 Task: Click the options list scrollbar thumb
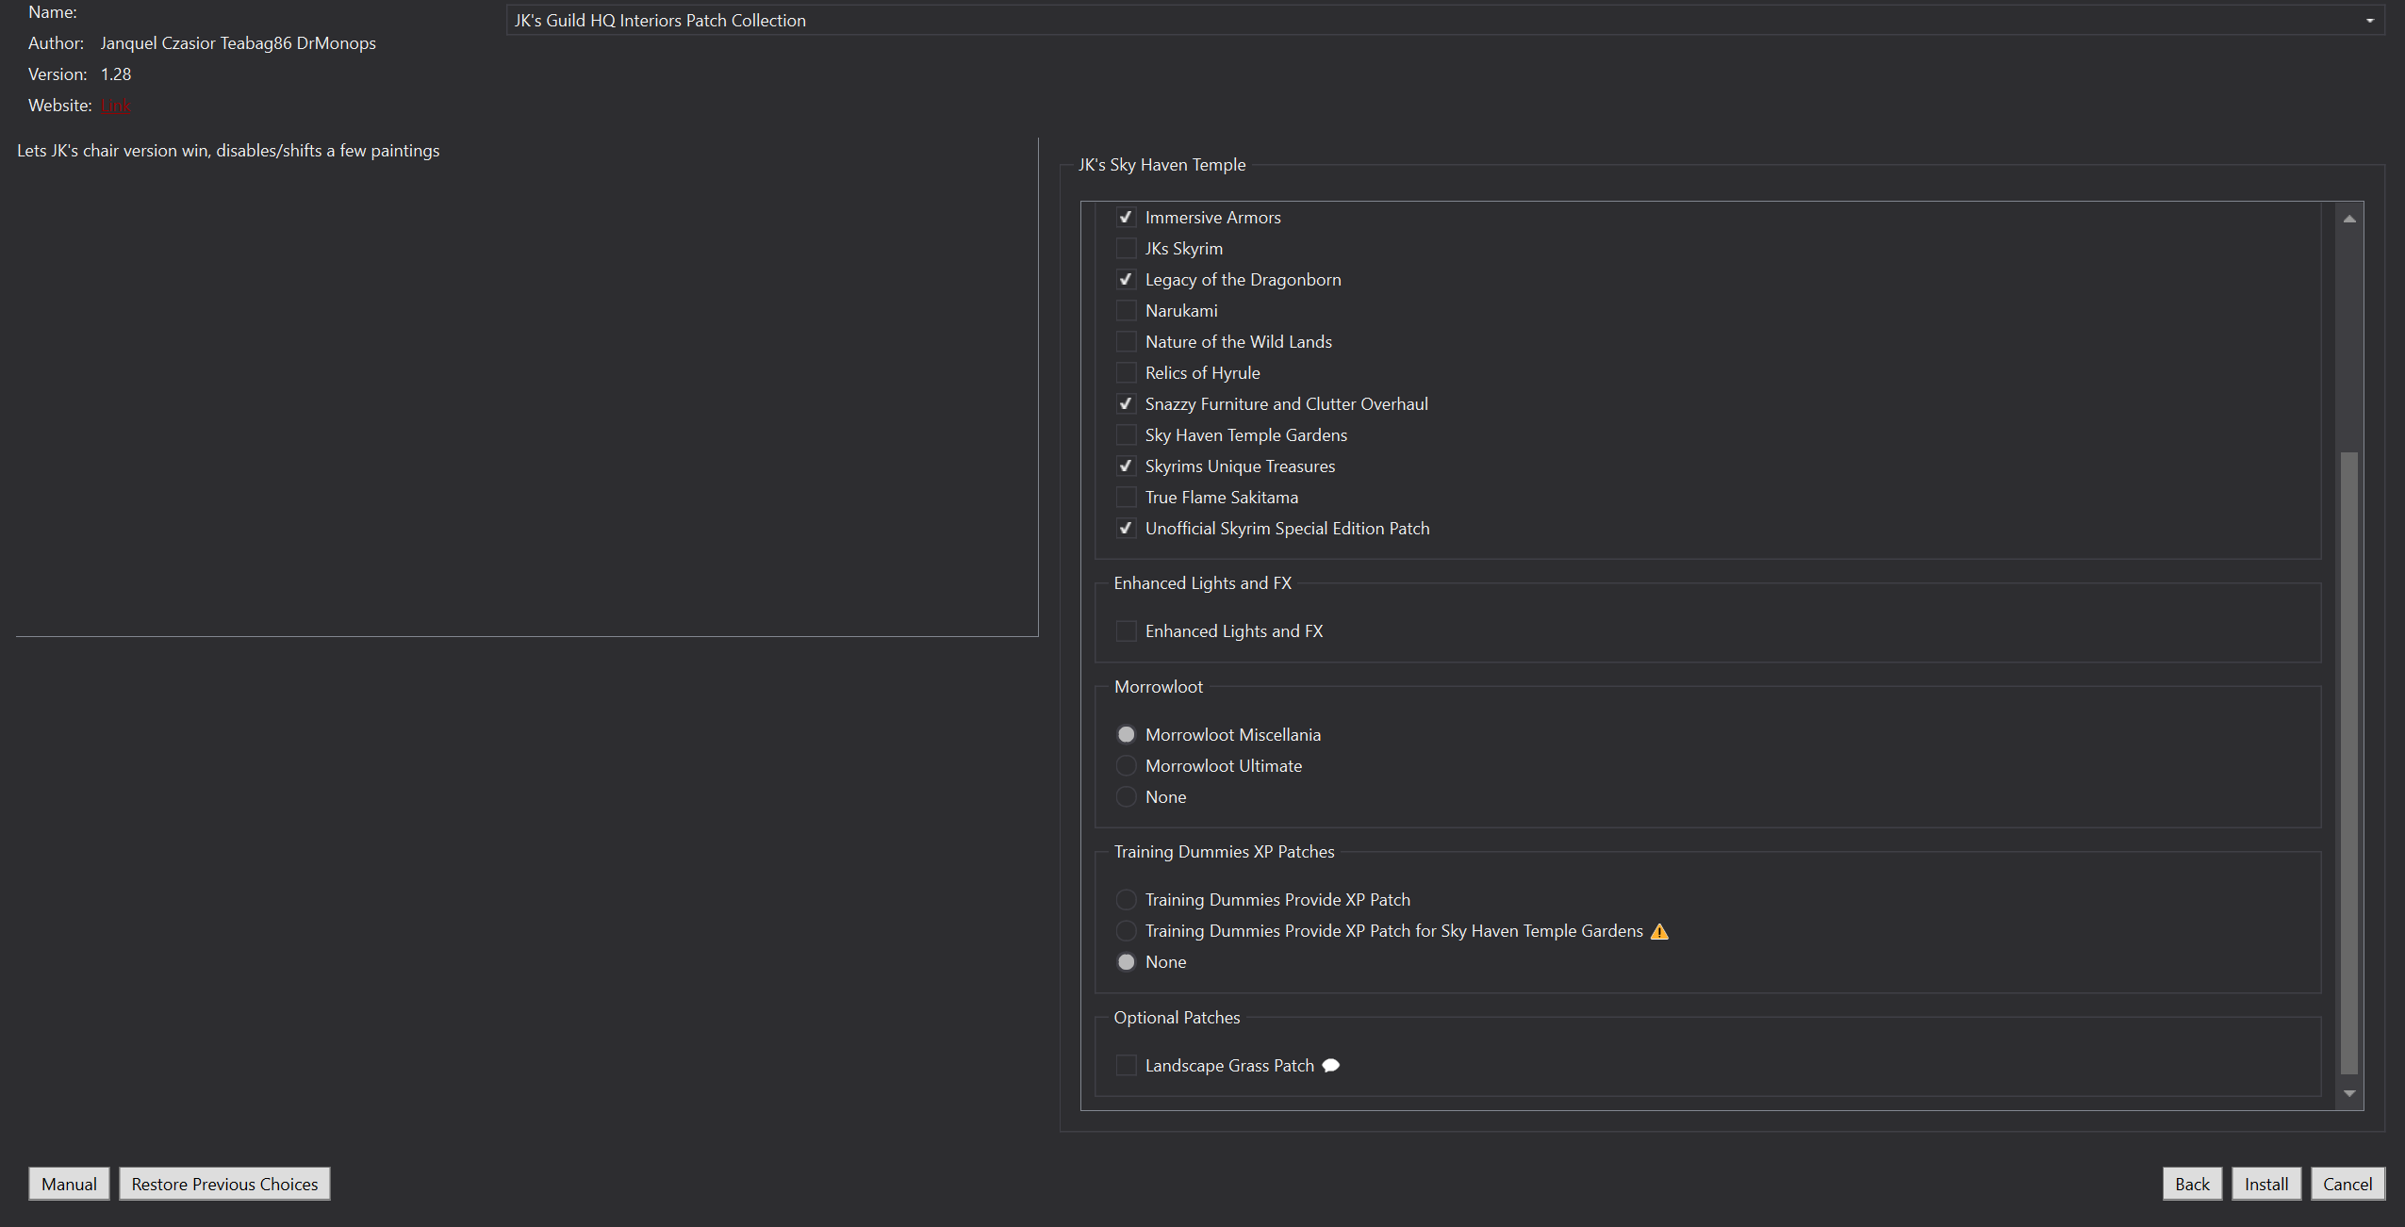click(2349, 763)
